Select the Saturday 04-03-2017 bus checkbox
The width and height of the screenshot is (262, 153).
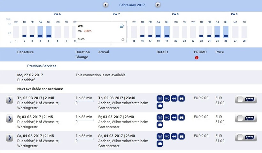(240, 138)
